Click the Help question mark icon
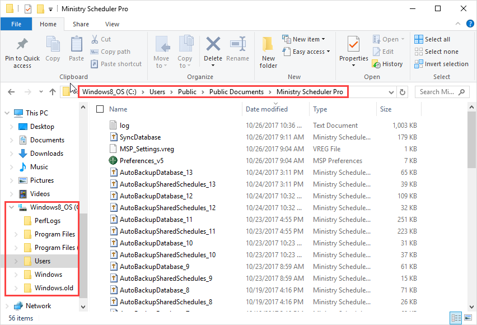The height and width of the screenshot is (325, 477). tap(469, 24)
